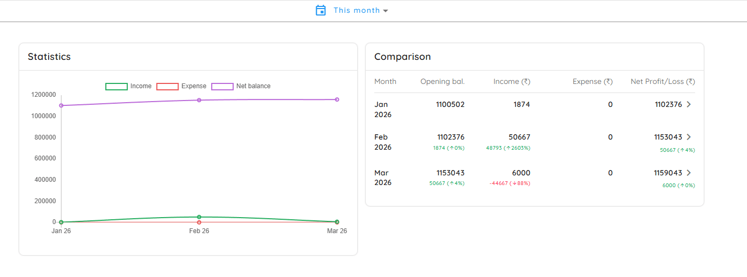Expand the Jan 2026 row chevron
747x277 pixels.
[689, 104]
